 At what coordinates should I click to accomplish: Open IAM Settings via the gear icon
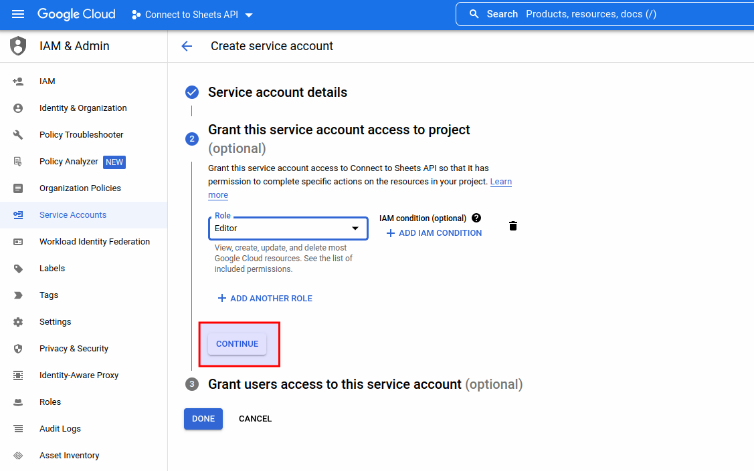coord(17,321)
